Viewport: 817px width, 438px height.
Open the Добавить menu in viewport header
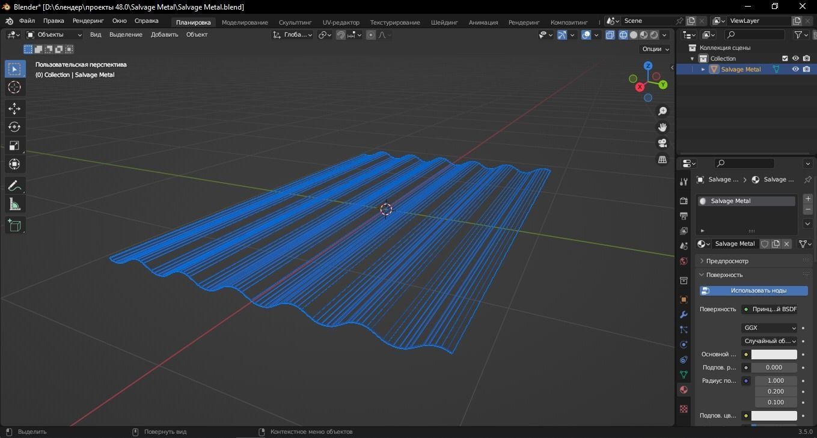pyautogui.click(x=164, y=35)
